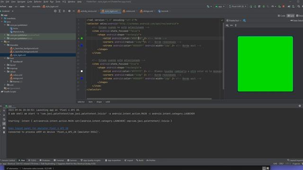This screenshot has height=170, width=303.
Task: Click the Search Everywhere magnifier icon
Action: point(299,6)
